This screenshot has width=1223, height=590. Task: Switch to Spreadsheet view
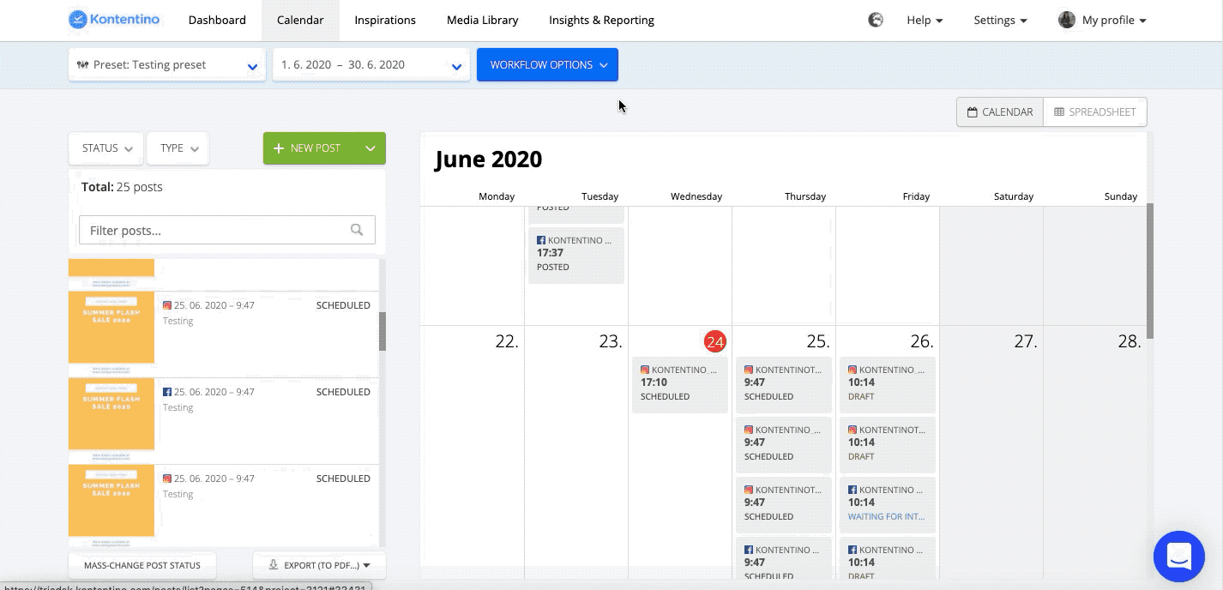click(1094, 111)
